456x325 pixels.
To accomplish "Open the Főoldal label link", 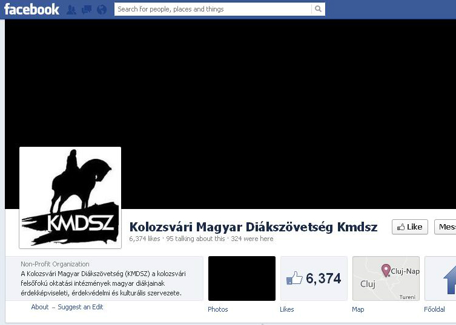I will tap(434, 309).
